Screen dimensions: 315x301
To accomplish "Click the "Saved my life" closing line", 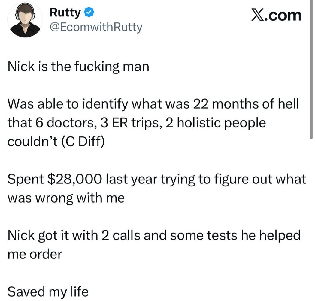I will click(x=48, y=291).
